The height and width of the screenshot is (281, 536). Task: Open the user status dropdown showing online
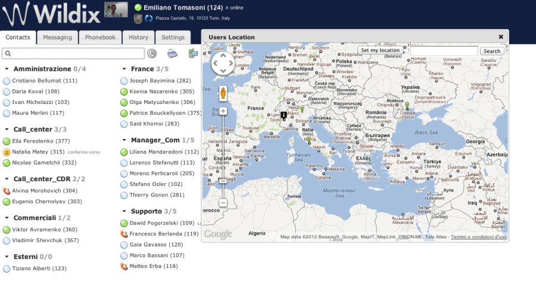235,8
